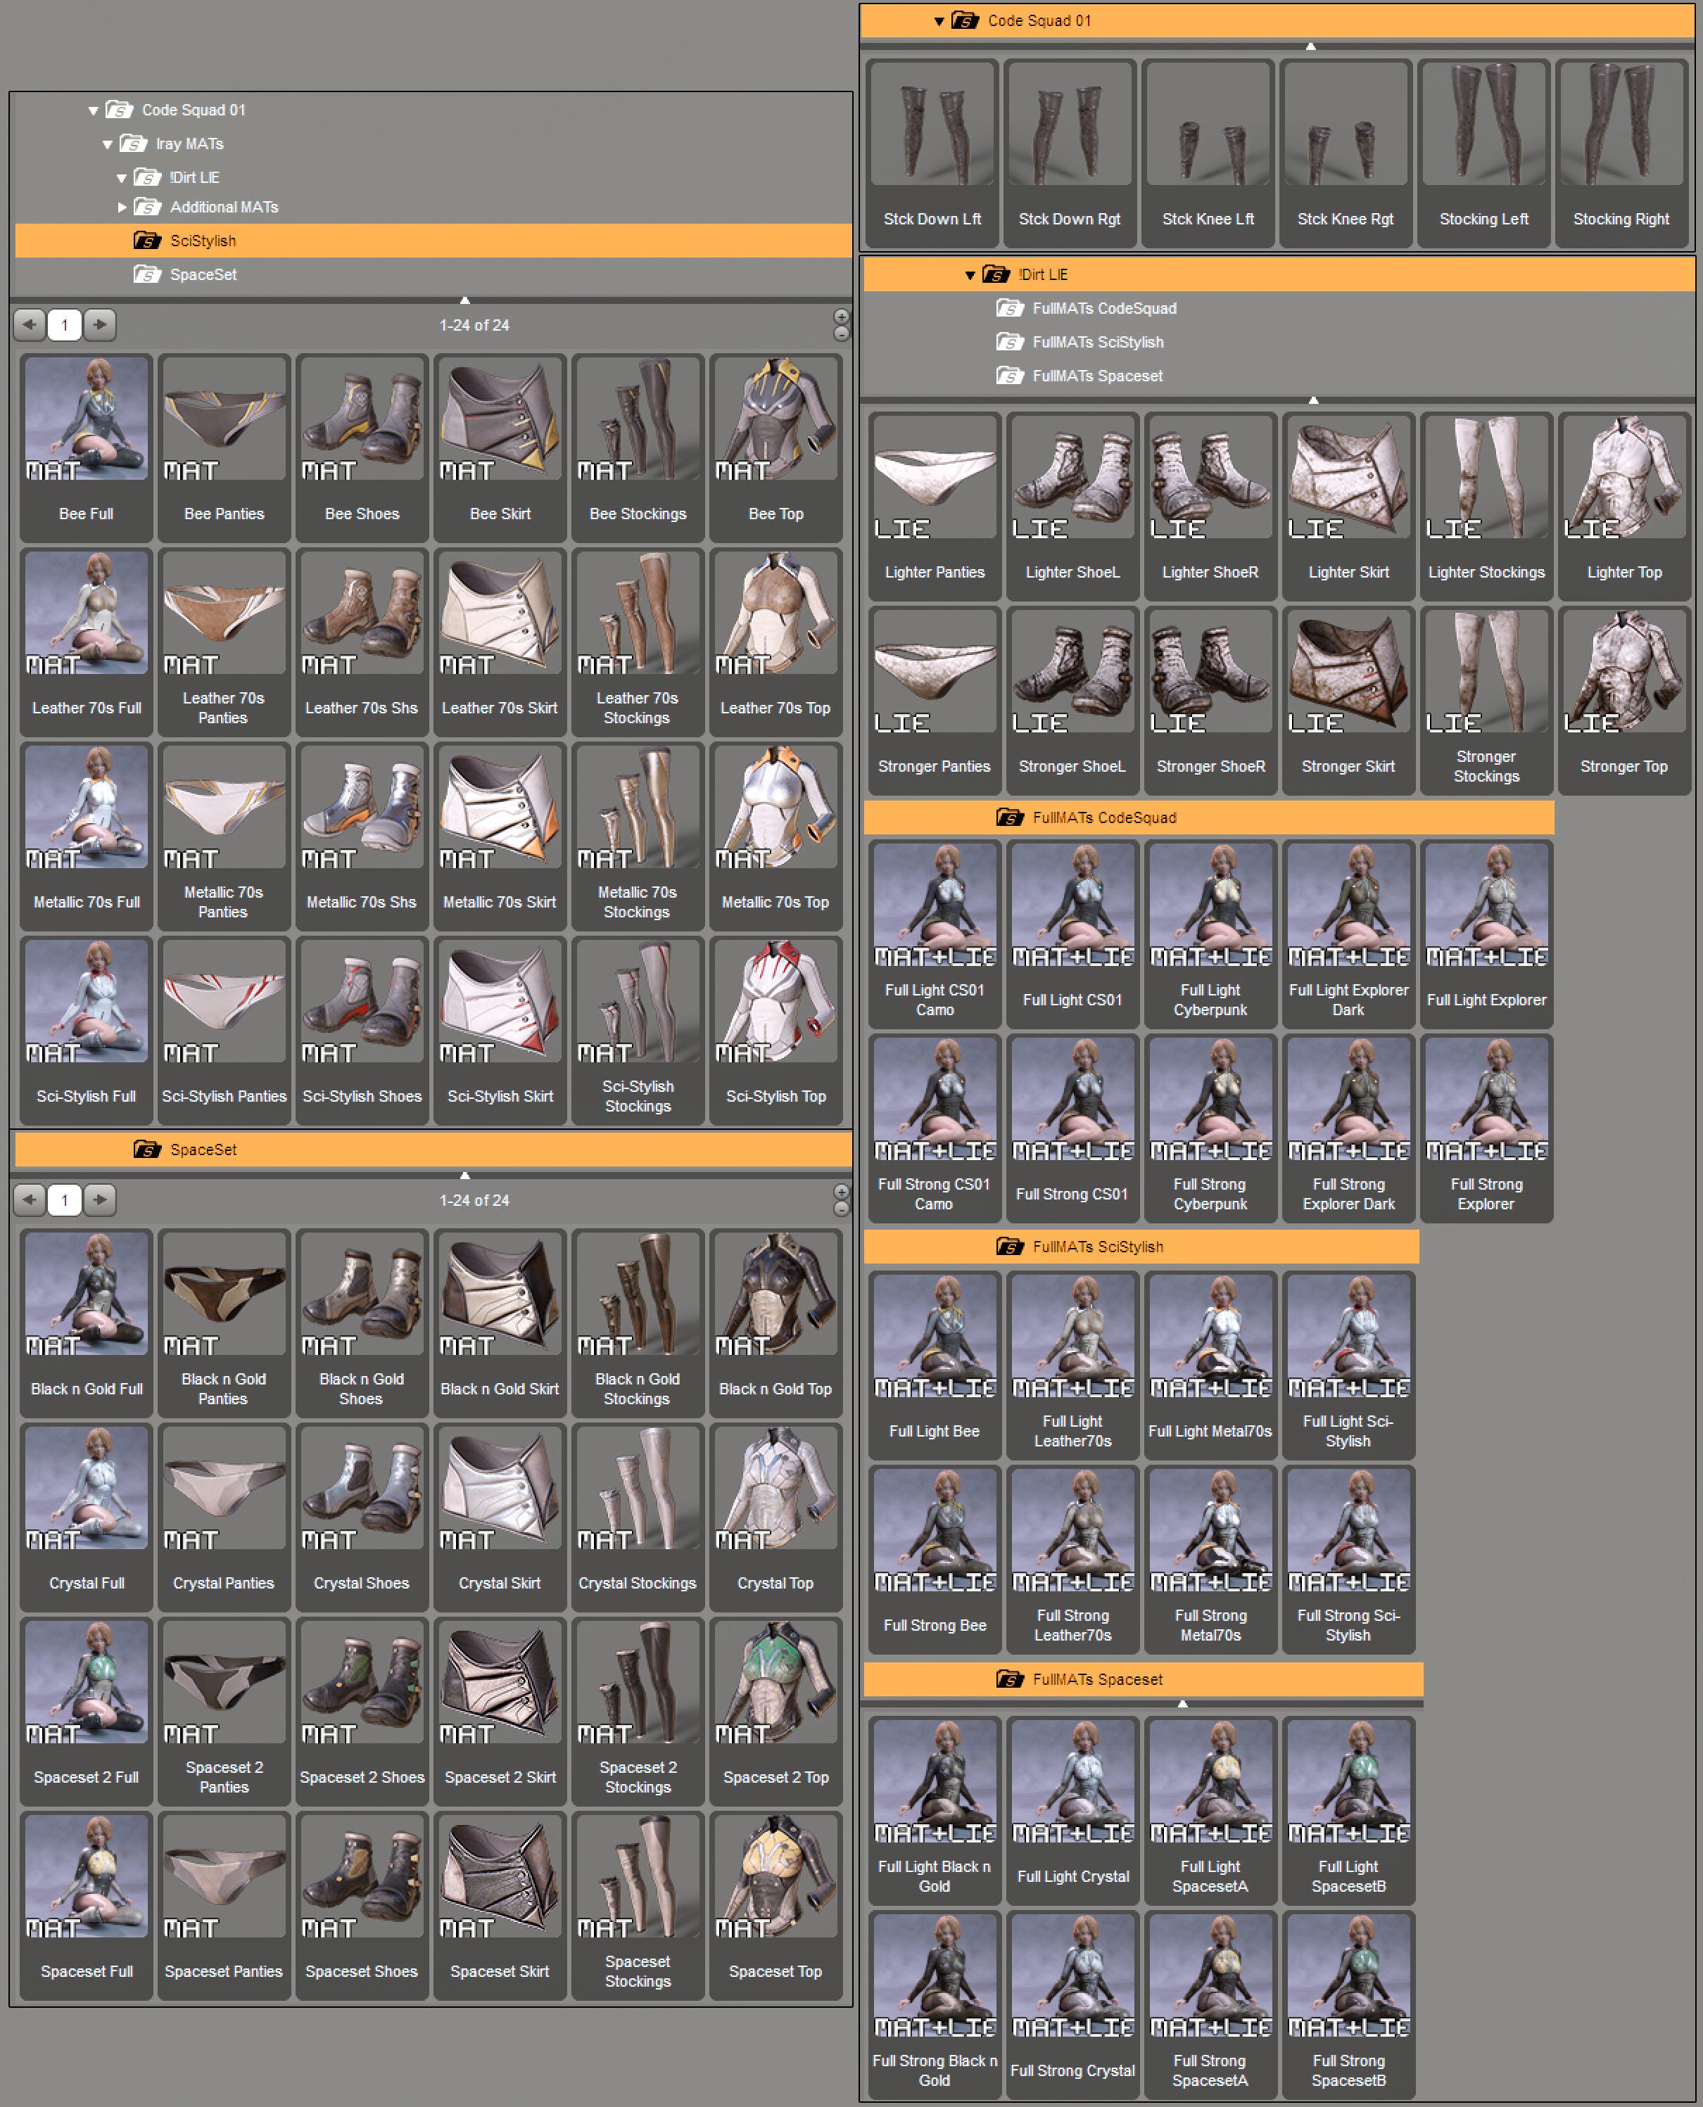
Task: Collapse !Dirt LIE folder in left tree
Action: click(x=122, y=179)
